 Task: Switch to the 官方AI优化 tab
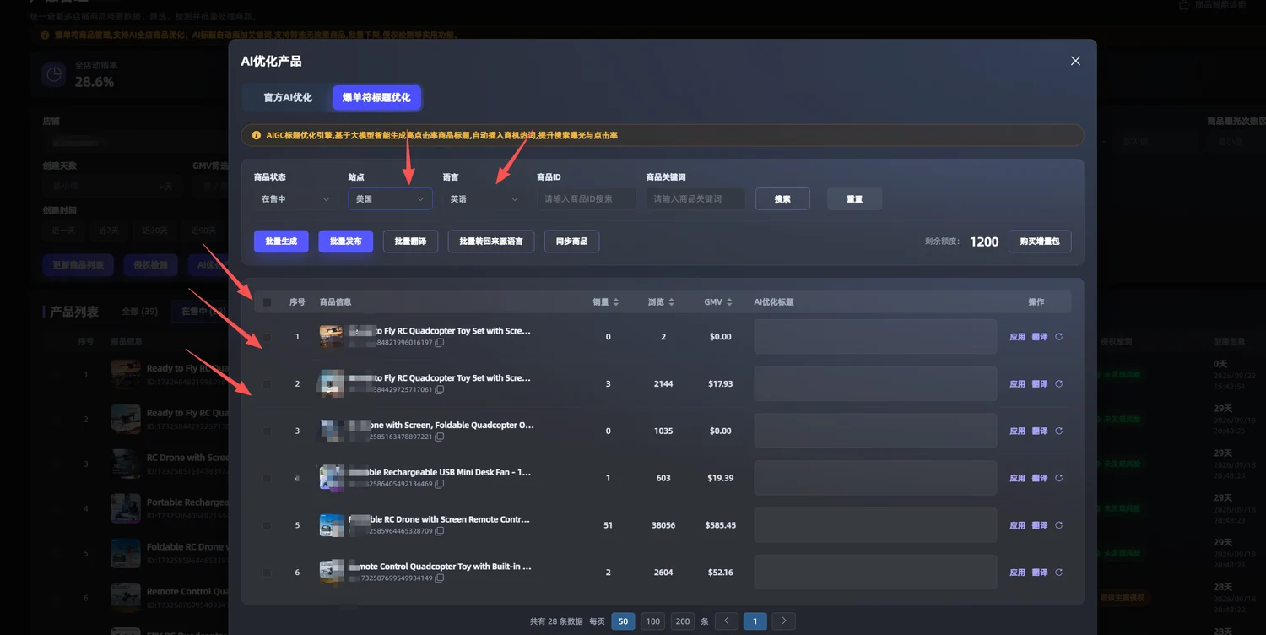pyautogui.click(x=288, y=98)
